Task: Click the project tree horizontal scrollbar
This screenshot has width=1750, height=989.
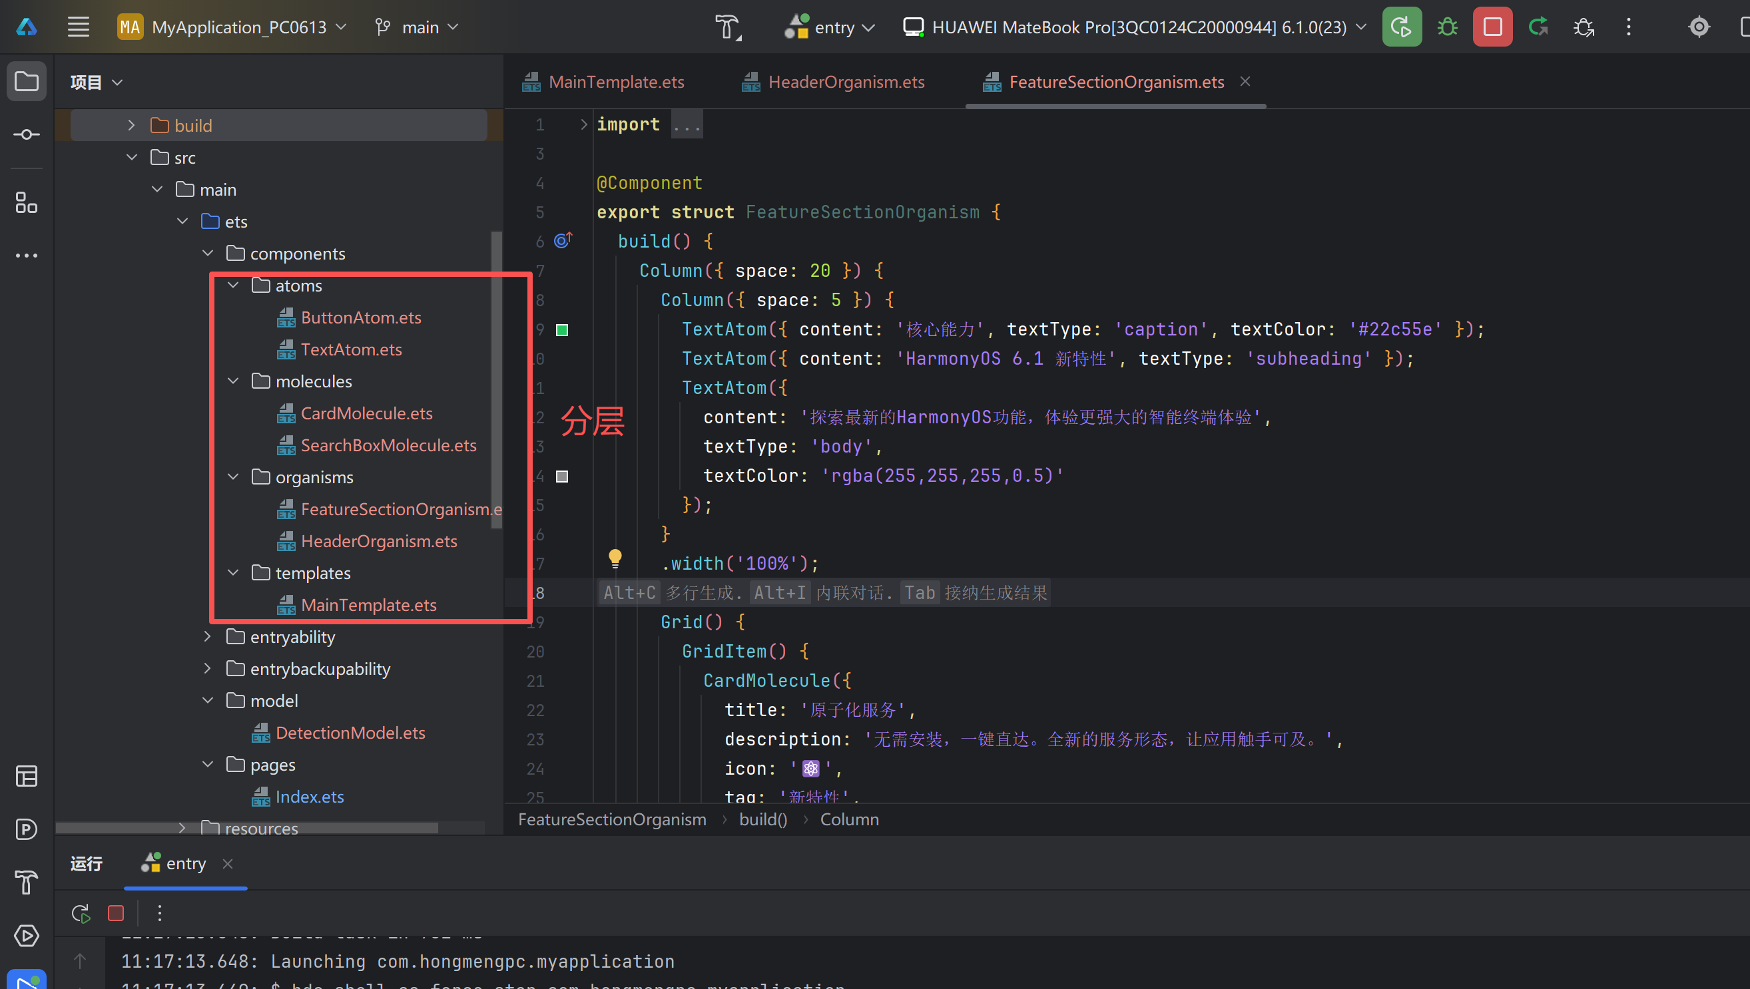Action: click(246, 827)
